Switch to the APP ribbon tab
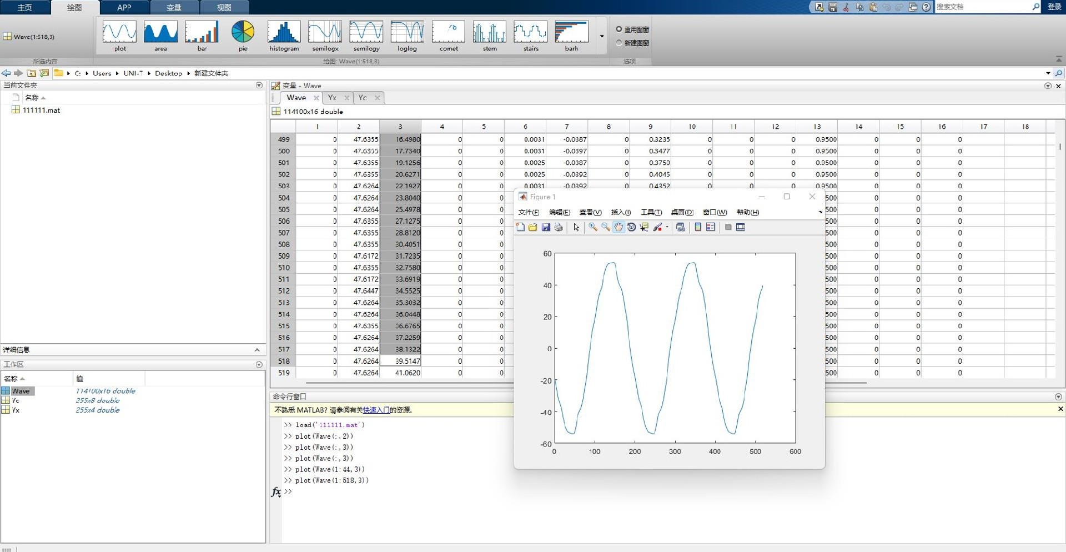This screenshot has width=1066, height=552. pos(124,7)
